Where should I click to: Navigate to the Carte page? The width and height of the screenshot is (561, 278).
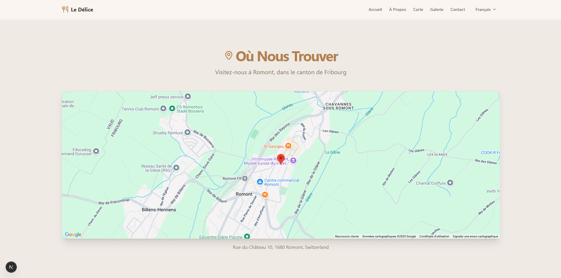point(418,9)
